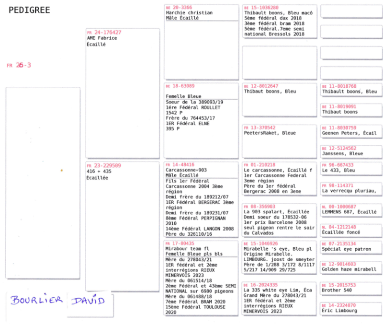Viewport: 383px width, 324px height.
Task: Click the empty pigeon photo box
Action: pyautogui.click(x=43, y=182)
